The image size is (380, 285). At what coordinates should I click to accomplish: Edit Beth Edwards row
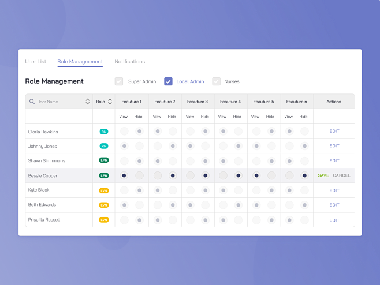(x=334, y=205)
